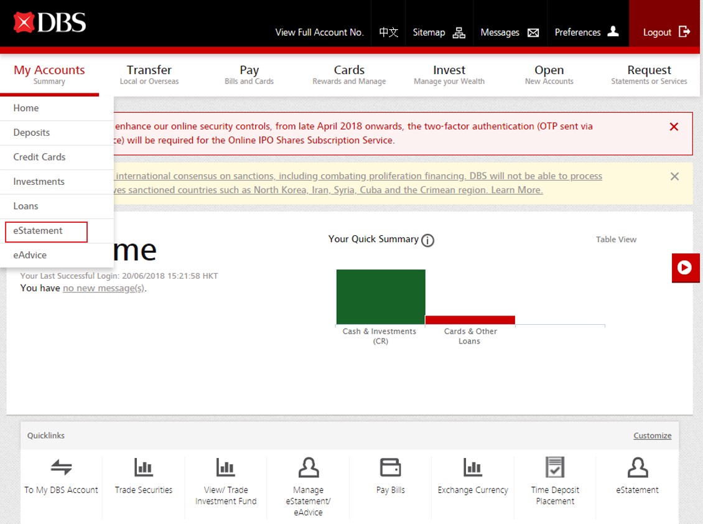Open Trade Securities quicklink icon
This screenshot has height=524, width=703.
143,467
